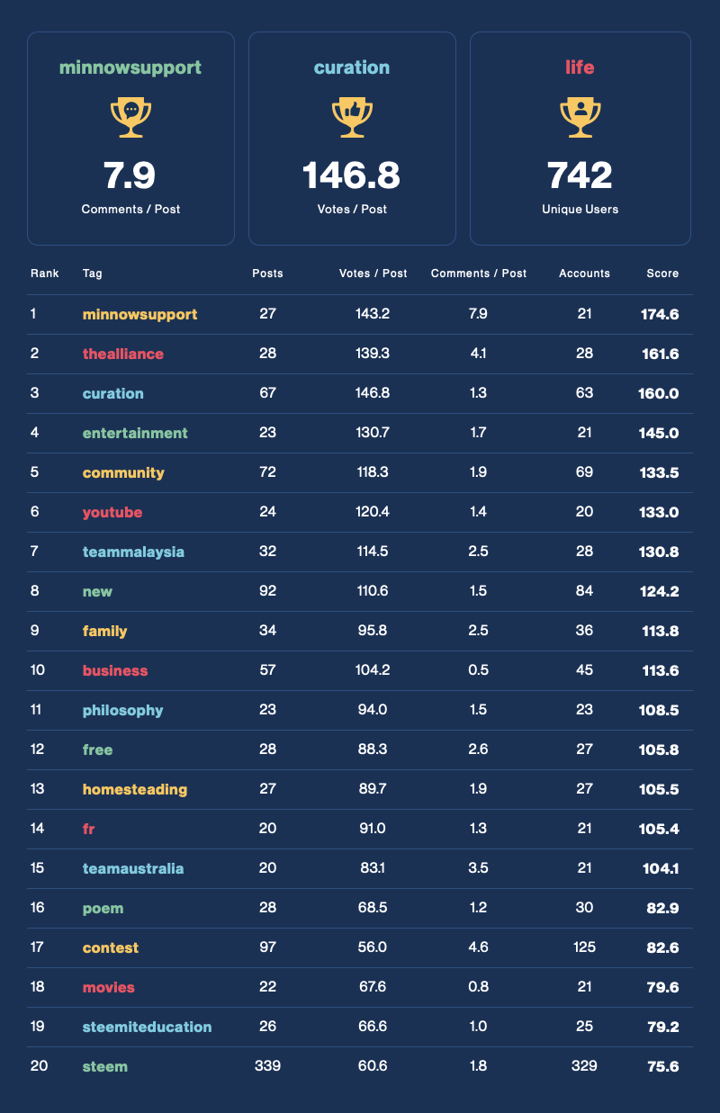Sort the table by Posts column
The width and height of the screenshot is (720, 1113).
coord(267,274)
